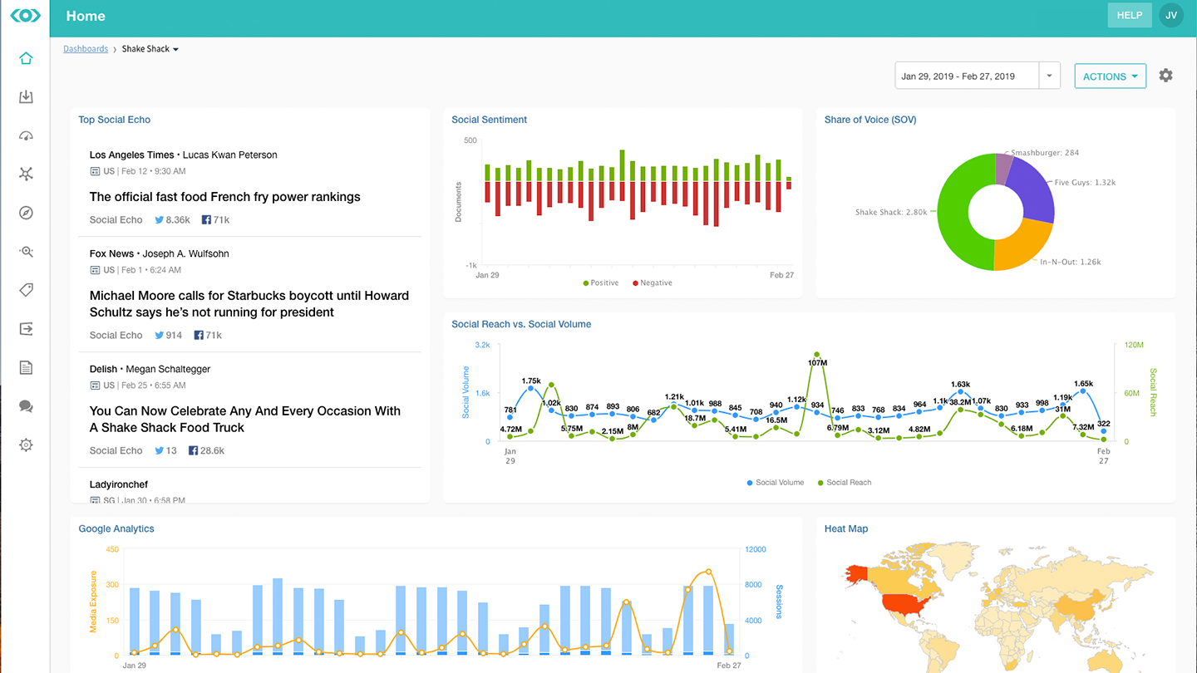Select the tags icon in the sidebar
1197x673 pixels.
tap(26, 289)
